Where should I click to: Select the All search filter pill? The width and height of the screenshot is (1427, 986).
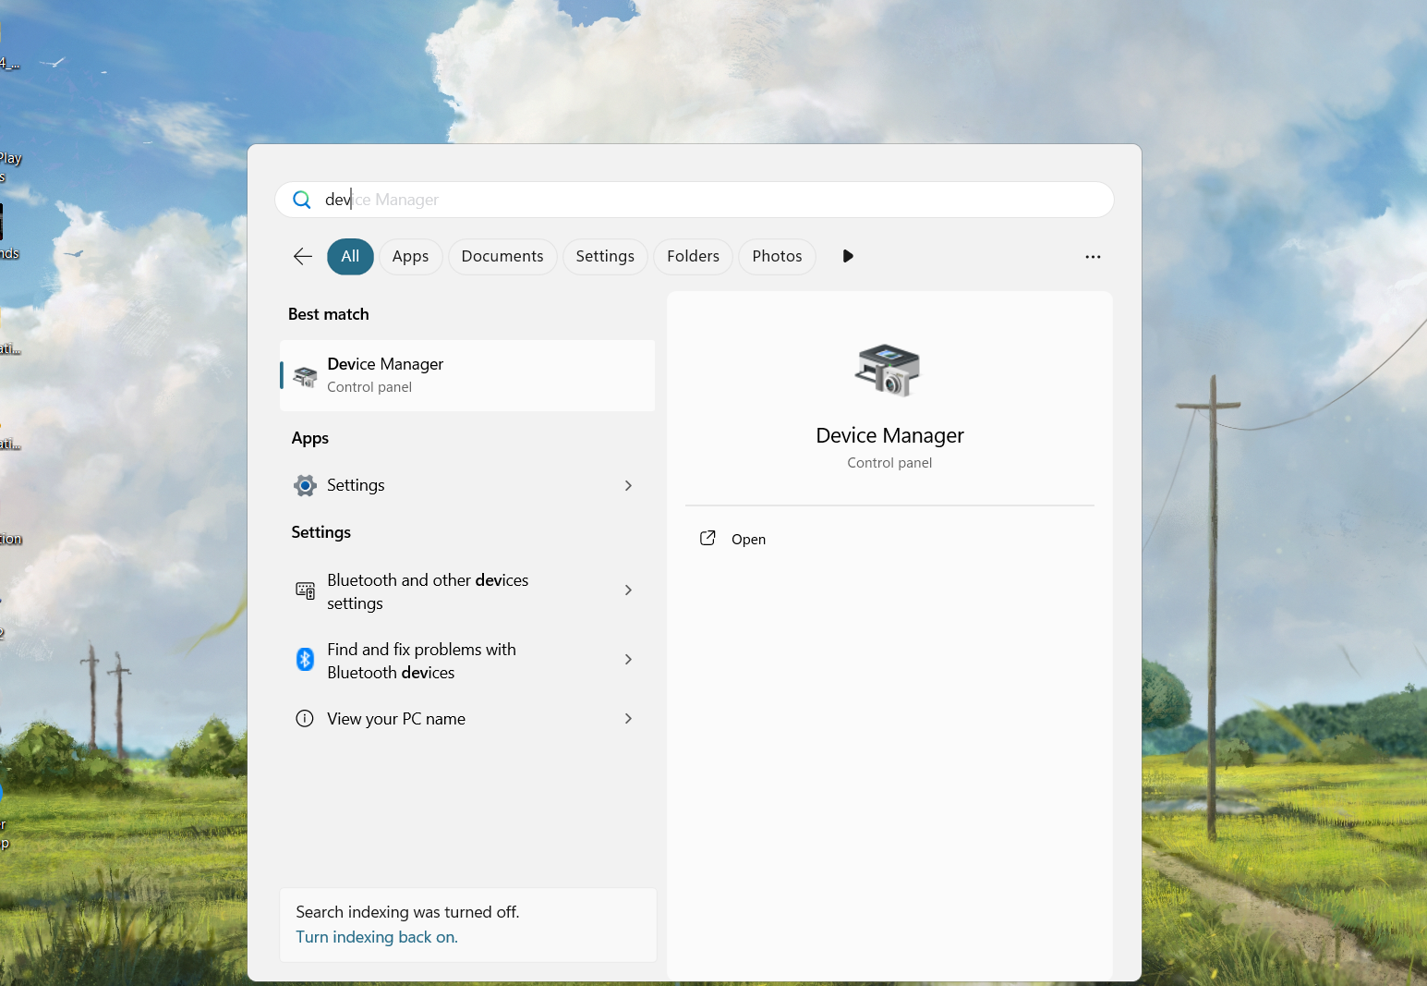pyautogui.click(x=349, y=256)
